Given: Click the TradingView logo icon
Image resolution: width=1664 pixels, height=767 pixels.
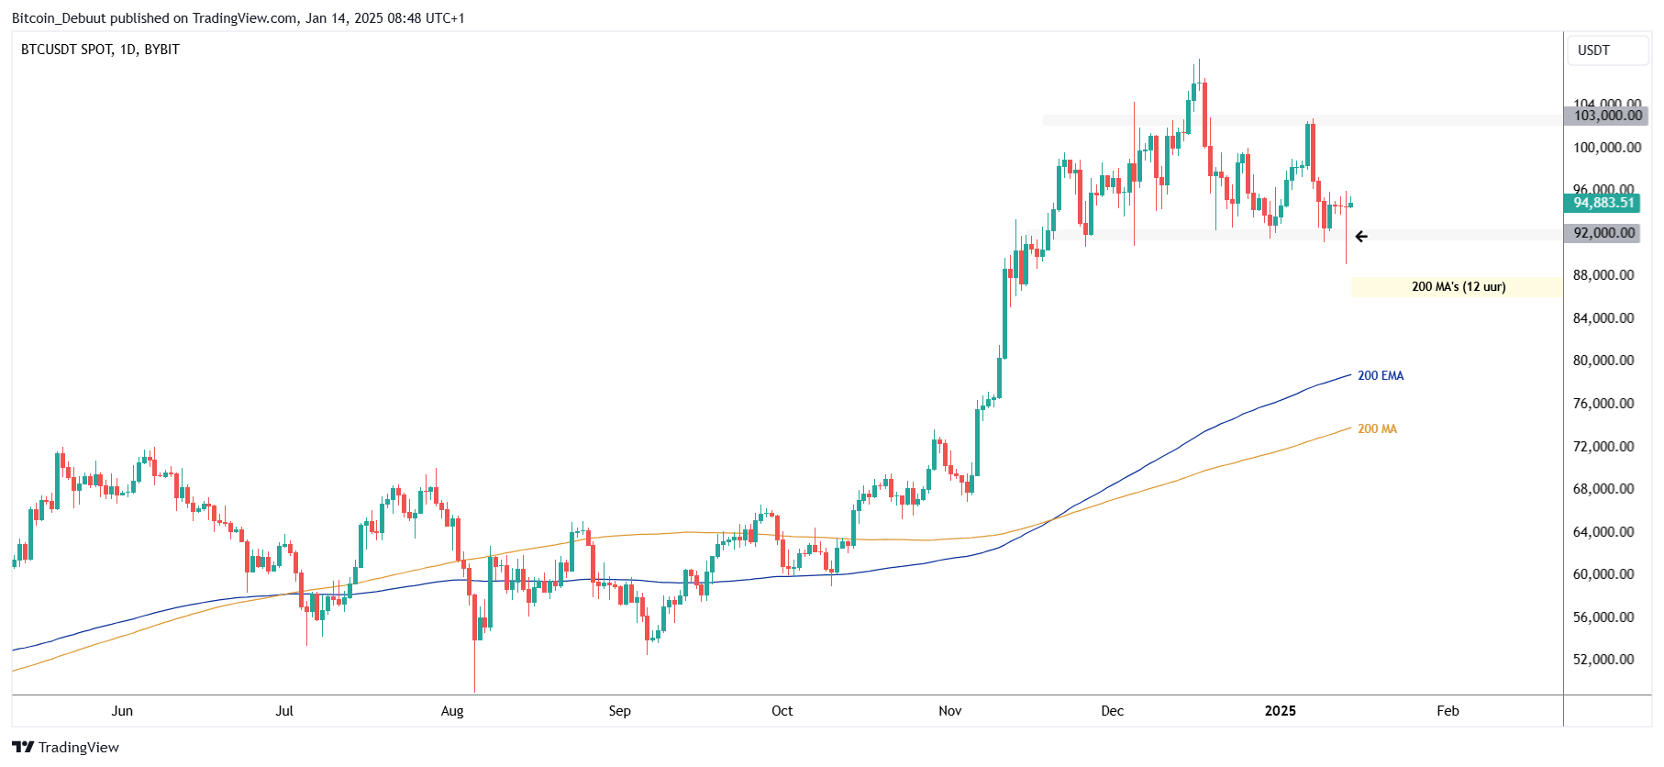Looking at the screenshot, I should click(23, 747).
